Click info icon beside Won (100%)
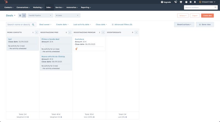Screen dimensions: 220x122 click(94, 117)
